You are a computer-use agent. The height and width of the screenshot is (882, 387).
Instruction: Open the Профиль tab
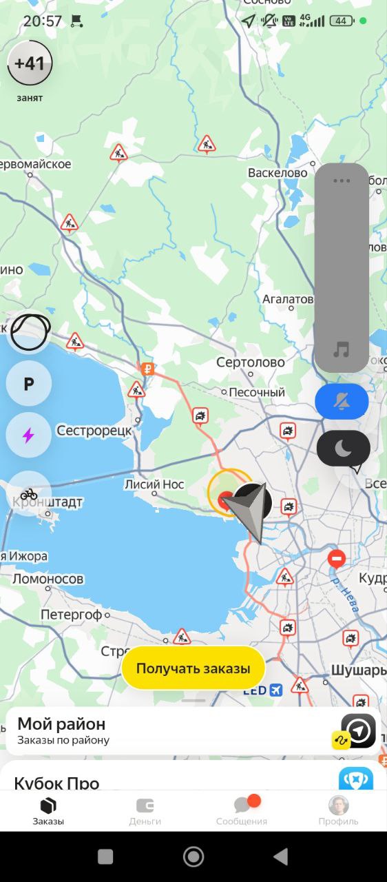tap(338, 811)
